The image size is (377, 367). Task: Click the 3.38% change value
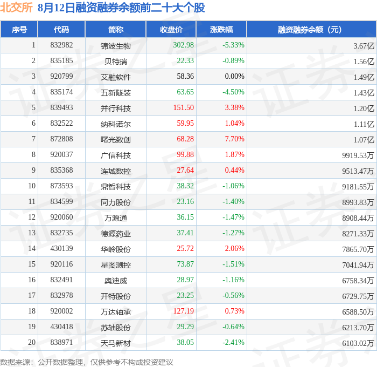(234, 108)
